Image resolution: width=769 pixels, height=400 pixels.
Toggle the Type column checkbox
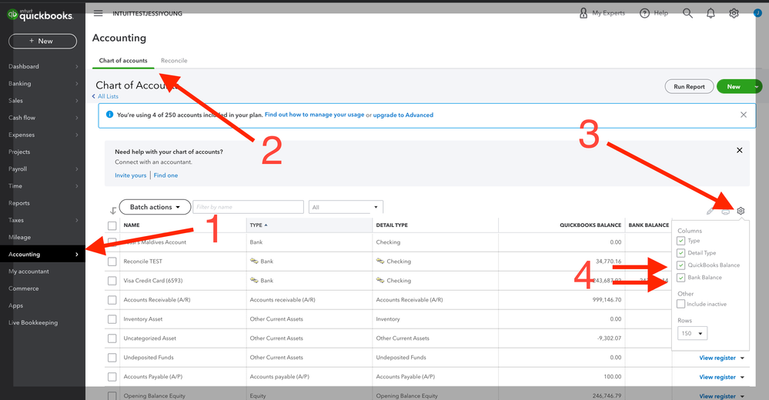(x=680, y=241)
